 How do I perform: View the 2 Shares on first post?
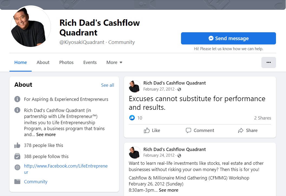(x=262, y=118)
